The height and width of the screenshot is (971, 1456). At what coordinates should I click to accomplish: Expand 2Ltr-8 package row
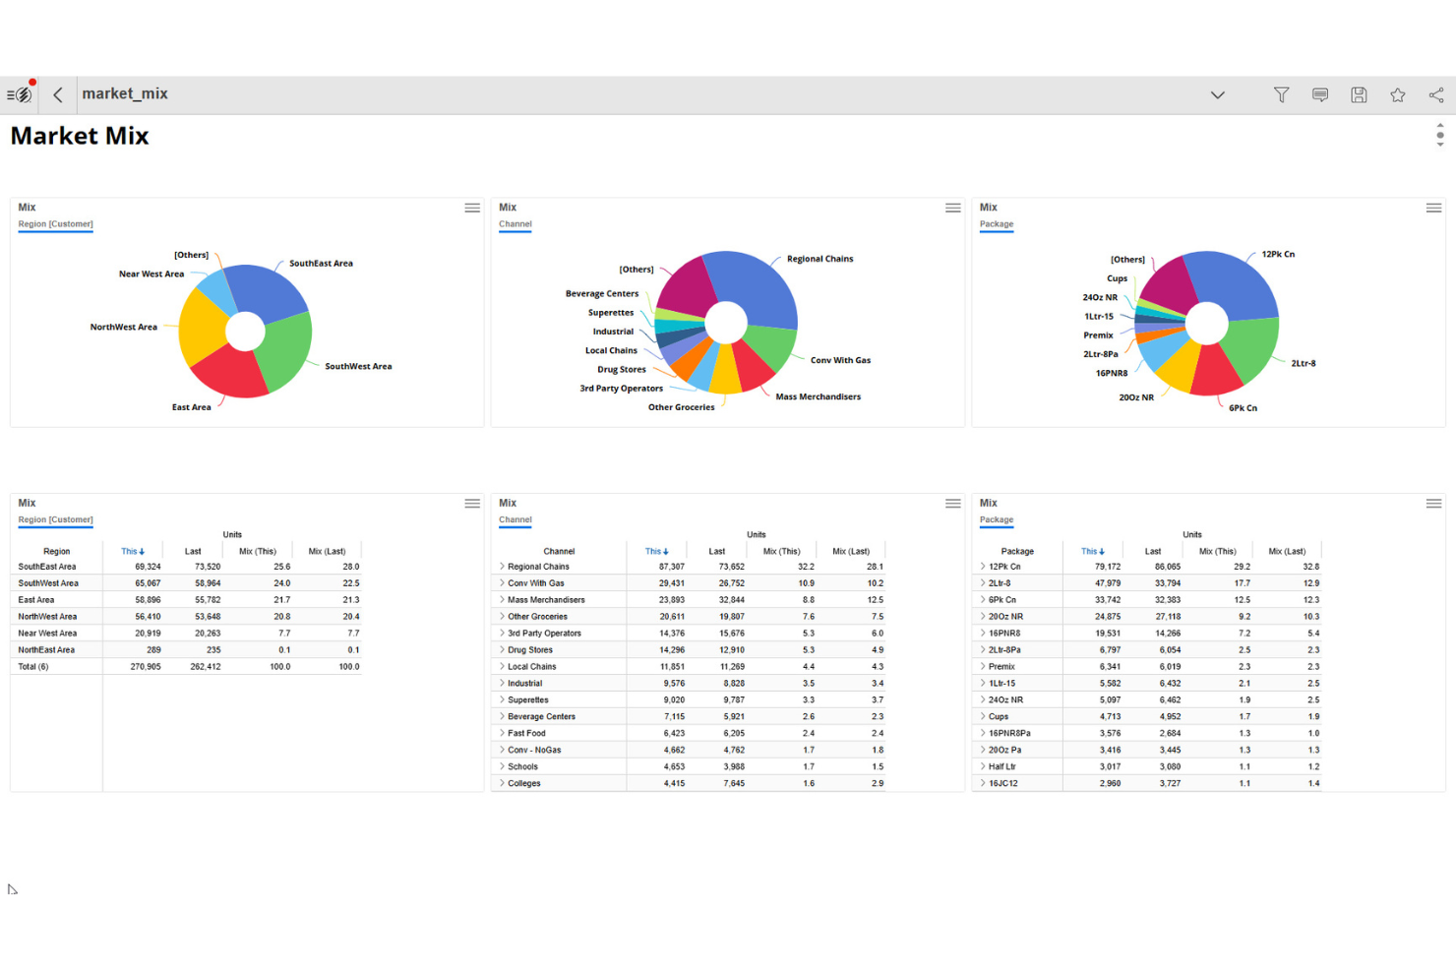click(983, 583)
